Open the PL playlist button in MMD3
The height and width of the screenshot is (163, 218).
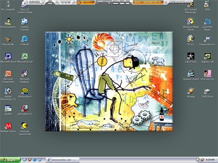coord(176,2)
